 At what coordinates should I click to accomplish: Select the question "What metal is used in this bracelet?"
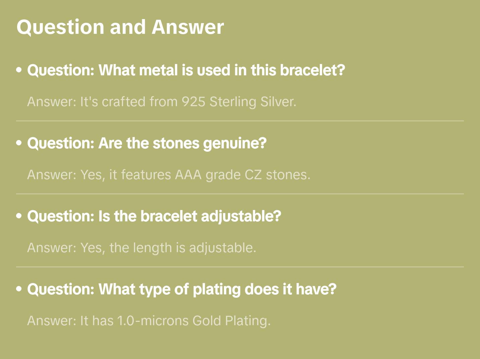pyautogui.click(x=186, y=70)
